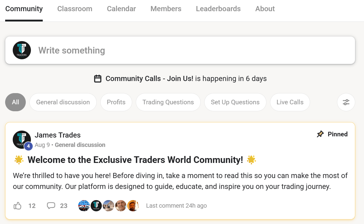The width and height of the screenshot is (364, 224).
Task: Show Set Up Questions posts
Action: [x=235, y=102]
